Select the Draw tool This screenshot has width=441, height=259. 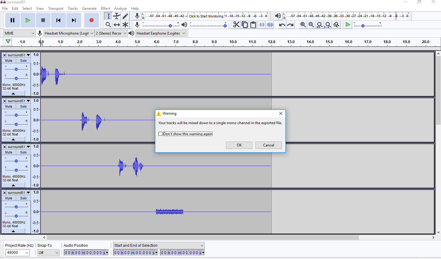(x=125, y=16)
